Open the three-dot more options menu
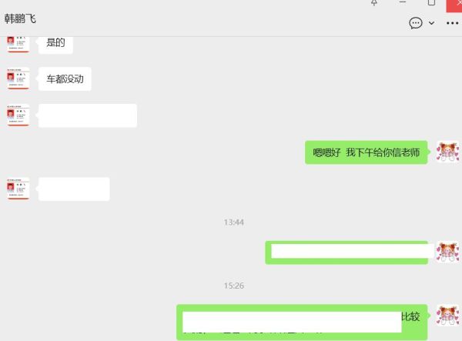Viewport: 462px width, 341px height. tap(452, 23)
